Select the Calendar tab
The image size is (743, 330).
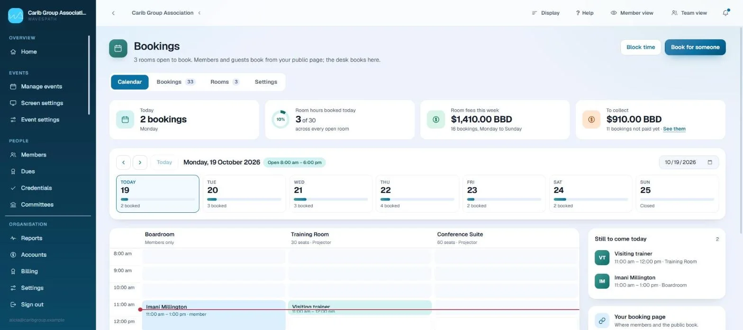tap(130, 82)
